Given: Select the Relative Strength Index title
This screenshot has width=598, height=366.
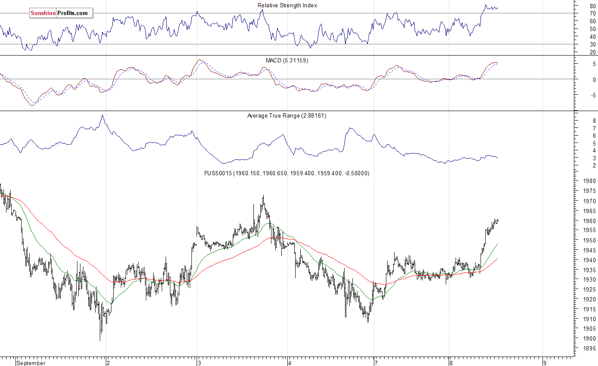Looking at the screenshot, I should click(x=287, y=5).
